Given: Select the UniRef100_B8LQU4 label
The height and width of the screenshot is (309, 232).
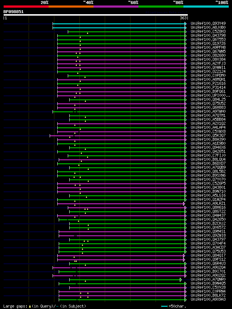Looking at the screenshot, I should click(x=208, y=160).
